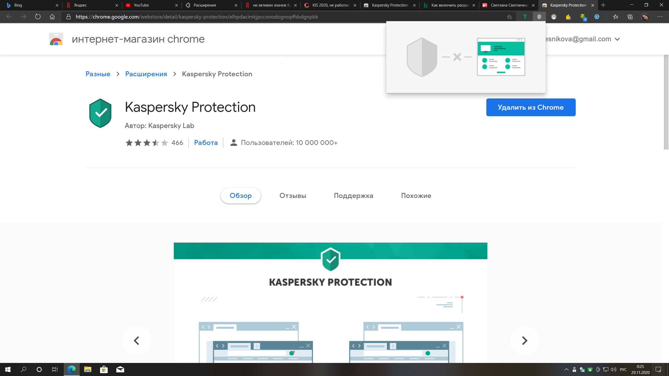Open Cortana from the taskbar
669x376 pixels.
(39, 369)
